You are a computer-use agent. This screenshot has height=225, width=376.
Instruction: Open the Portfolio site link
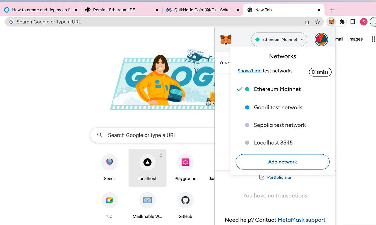(275, 177)
